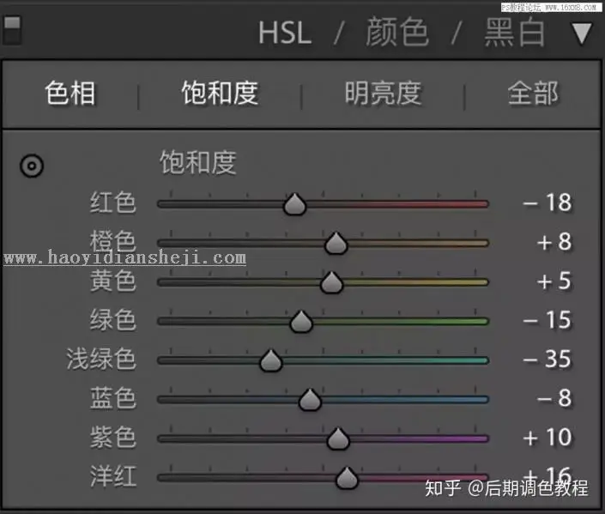Open the 全部 tab
This screenshot has width=605, height=514.
(x=533, y=93)
